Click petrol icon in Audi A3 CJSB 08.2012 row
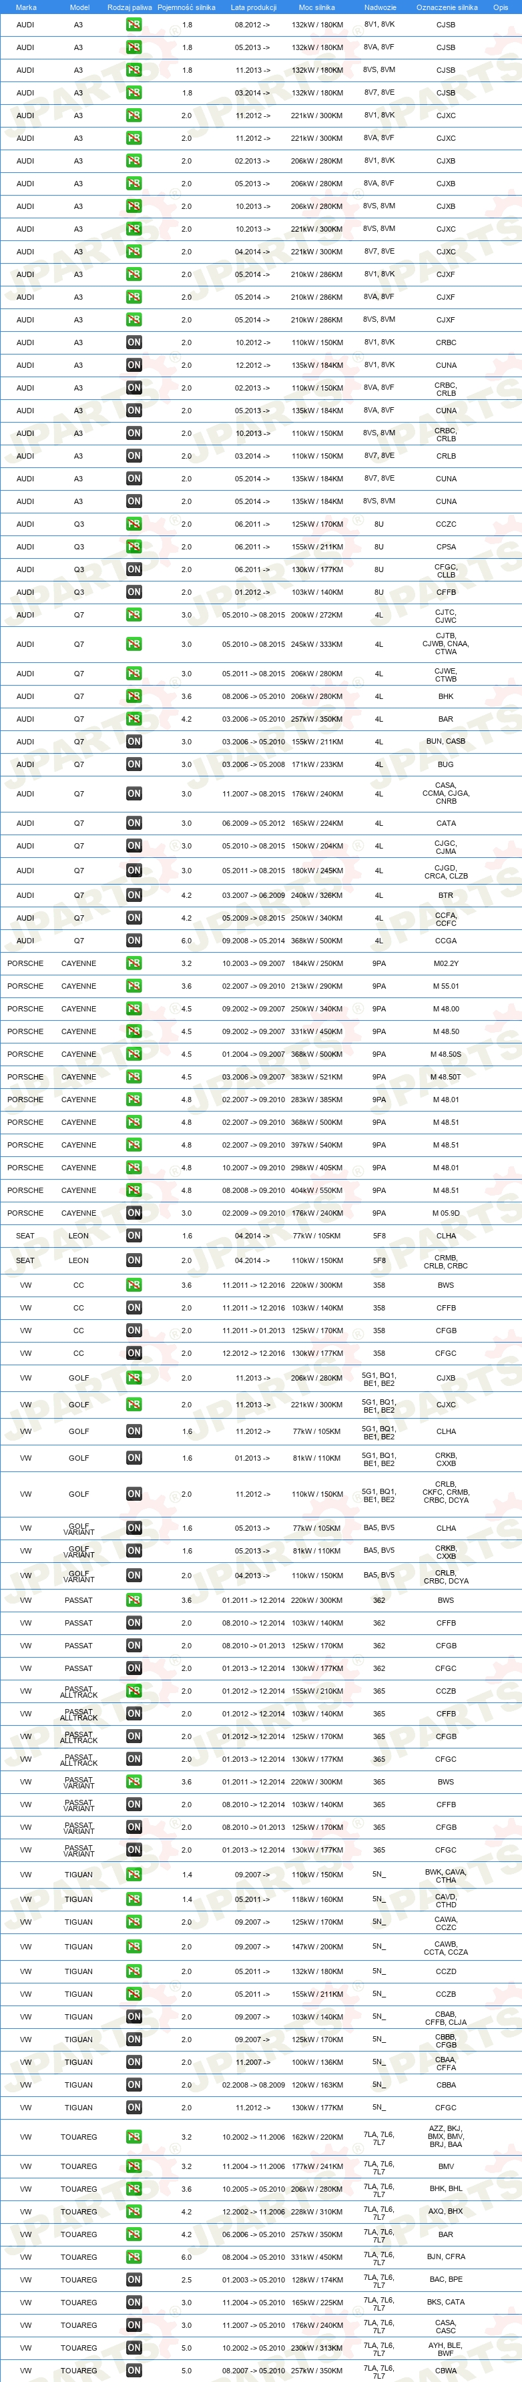The image size is (522, 2382). point(134,25)
